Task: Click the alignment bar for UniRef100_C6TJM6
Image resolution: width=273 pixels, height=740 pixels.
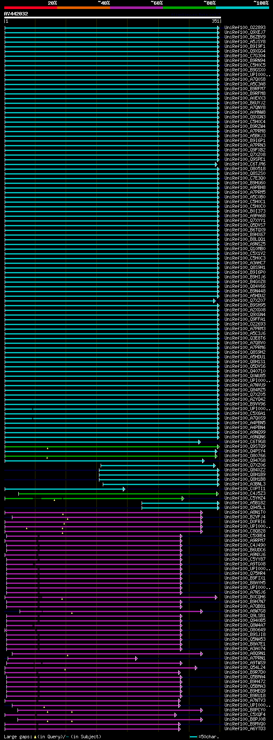Action: [111, 164]
